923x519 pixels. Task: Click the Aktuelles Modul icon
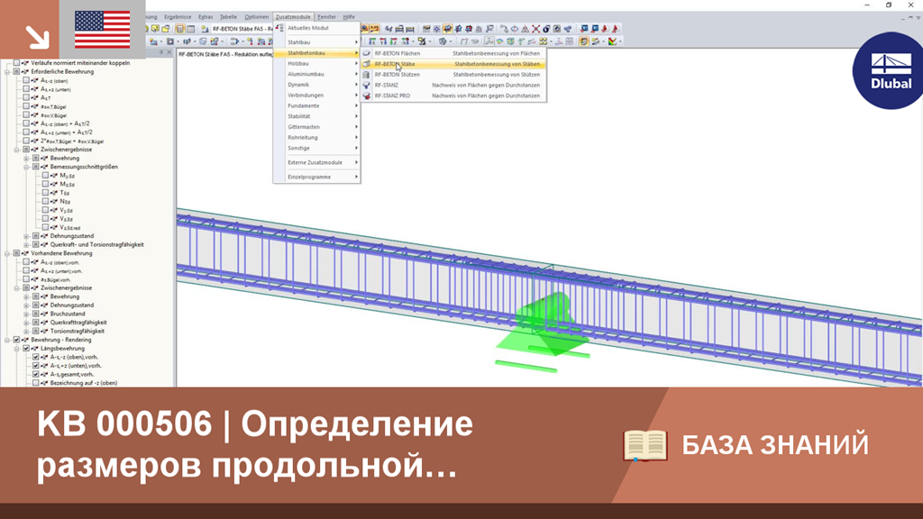click(x=279, y=28)
